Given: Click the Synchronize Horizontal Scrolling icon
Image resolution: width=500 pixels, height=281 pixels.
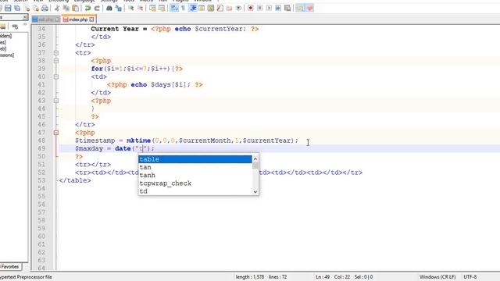Looking at the screenshot, I should coord(162,8).
